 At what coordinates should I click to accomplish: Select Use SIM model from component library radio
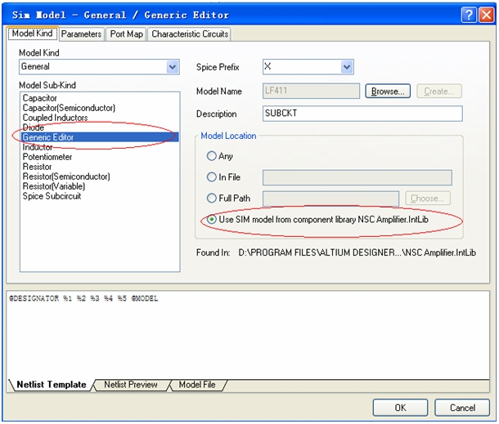[x=212, y=219]
